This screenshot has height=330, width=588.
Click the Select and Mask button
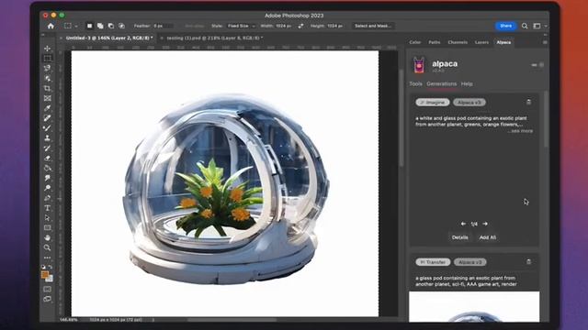point(373,26)
